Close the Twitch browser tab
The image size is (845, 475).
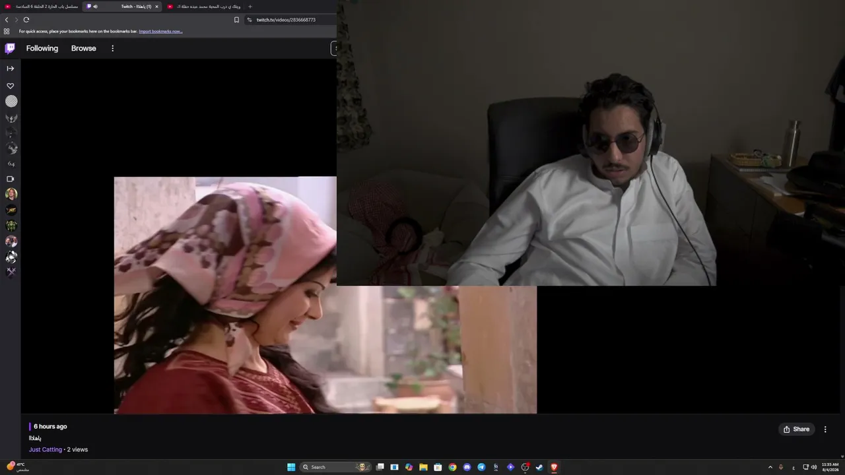156,7
